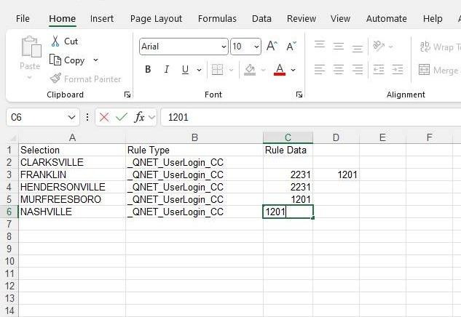Switch to View tab

(x=340, y=18)
